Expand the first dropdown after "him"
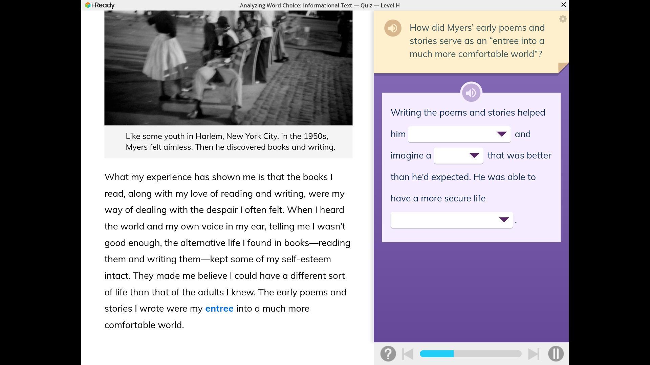The image size is (650, 365). pyautogui.click(x=459, y=134)
